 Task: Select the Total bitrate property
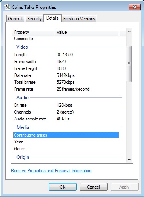point(25,82)
